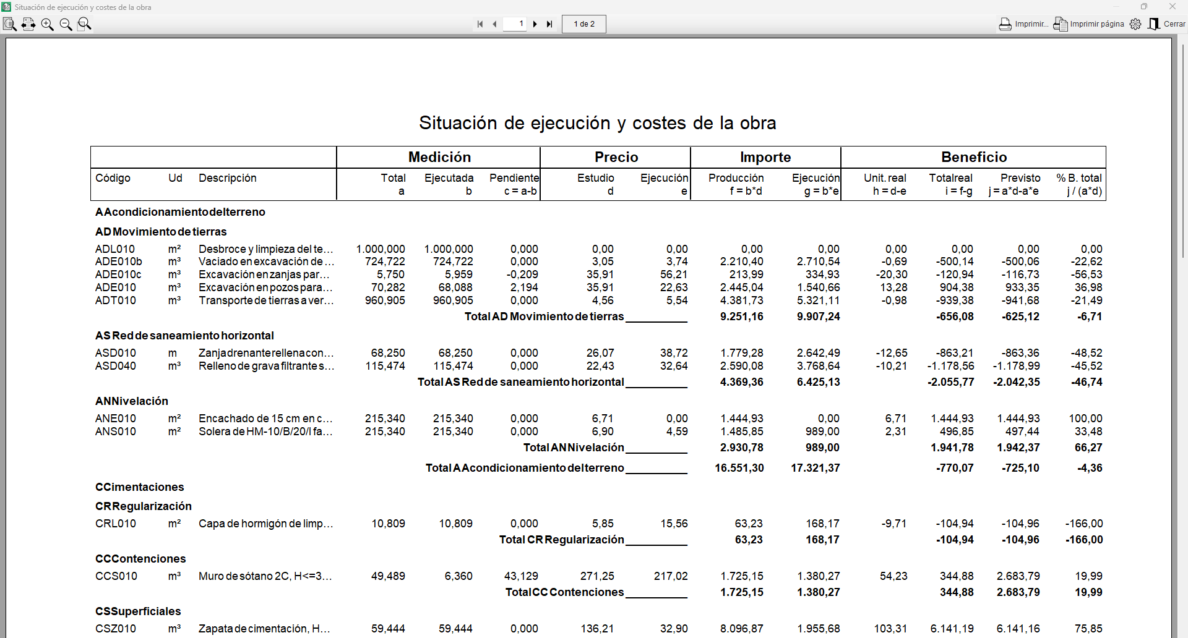Screen dimensions: 1188x638
Task: Click the execution total '17.321,37'
Action: coord(815,468)
